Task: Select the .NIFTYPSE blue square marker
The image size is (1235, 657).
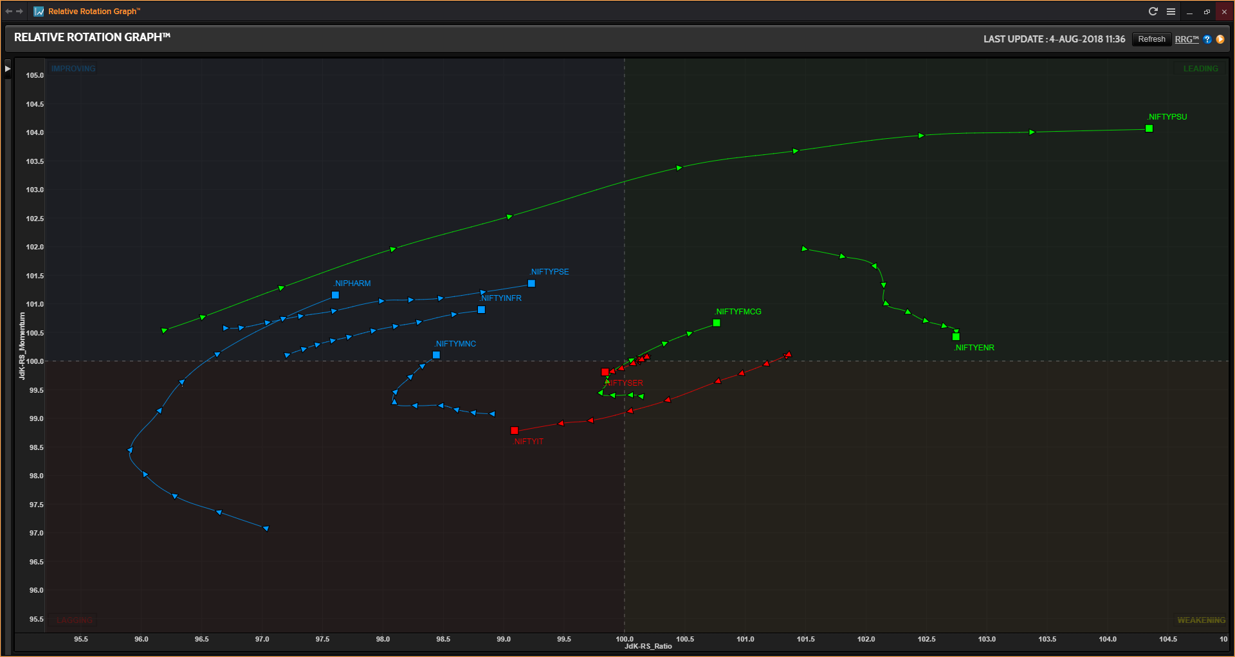Action: click(x=531, y=283)
